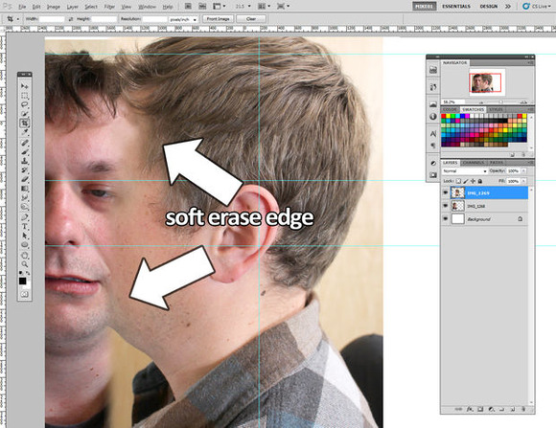Open the Normal blend mode dropdown

tap(465, 170)
